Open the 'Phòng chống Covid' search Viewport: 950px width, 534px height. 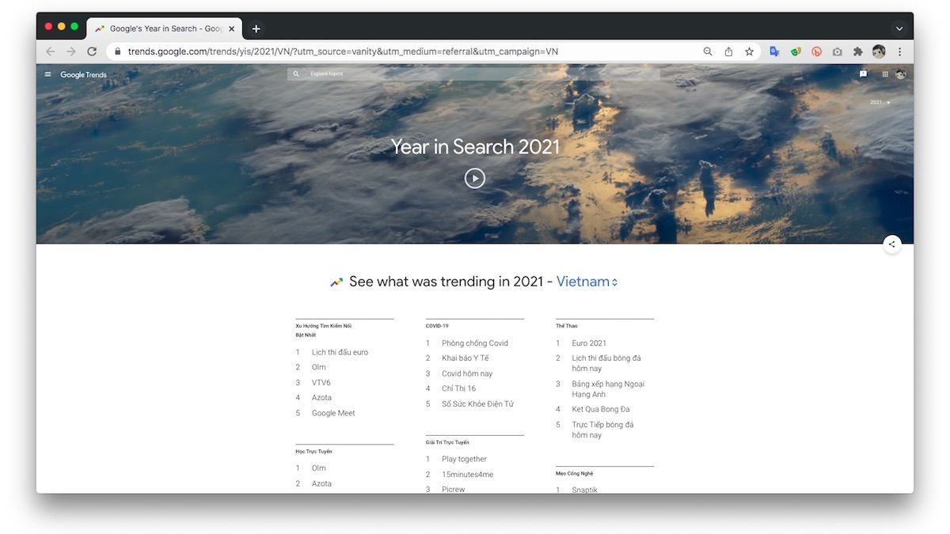[x=475, y=343]
